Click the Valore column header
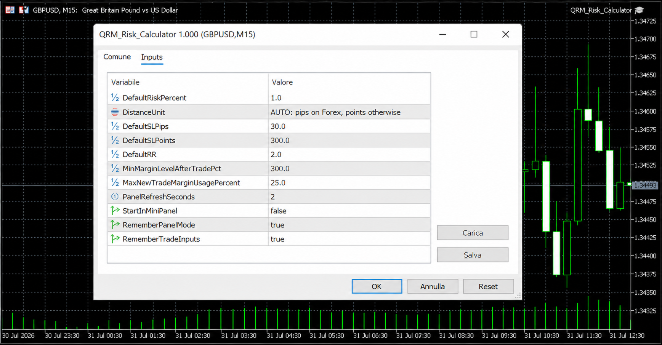The width and height of the screenshot is (662, 345). [x=349, y=82]
